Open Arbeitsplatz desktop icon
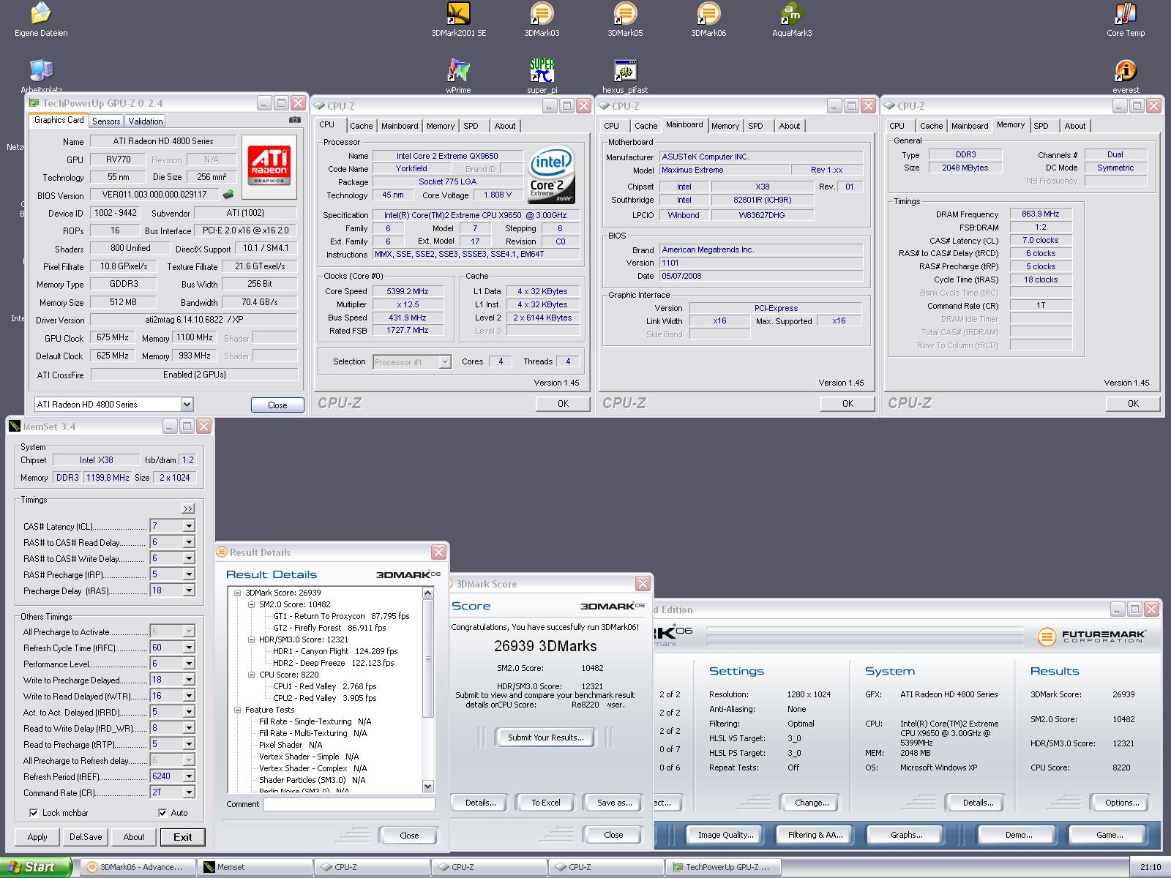Viewport: 1171px width, 878px height. [x=41, y=71]
